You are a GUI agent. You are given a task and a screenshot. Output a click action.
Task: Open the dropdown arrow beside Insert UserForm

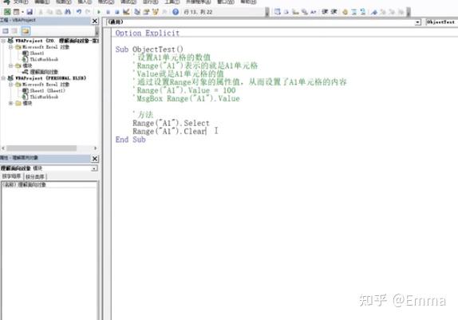[22, 12]
